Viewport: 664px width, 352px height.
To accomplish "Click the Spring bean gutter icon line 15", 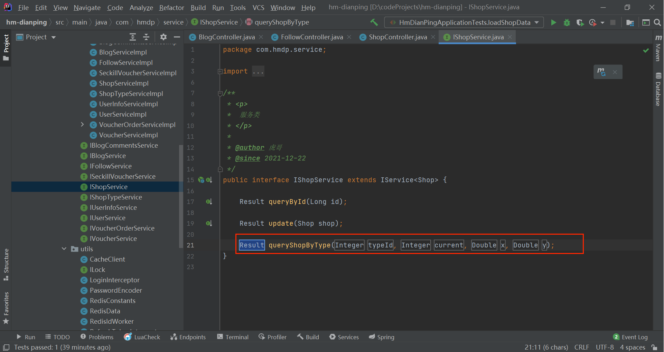I will 201,180.
